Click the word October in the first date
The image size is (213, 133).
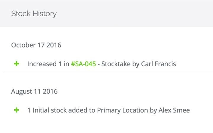23,45
